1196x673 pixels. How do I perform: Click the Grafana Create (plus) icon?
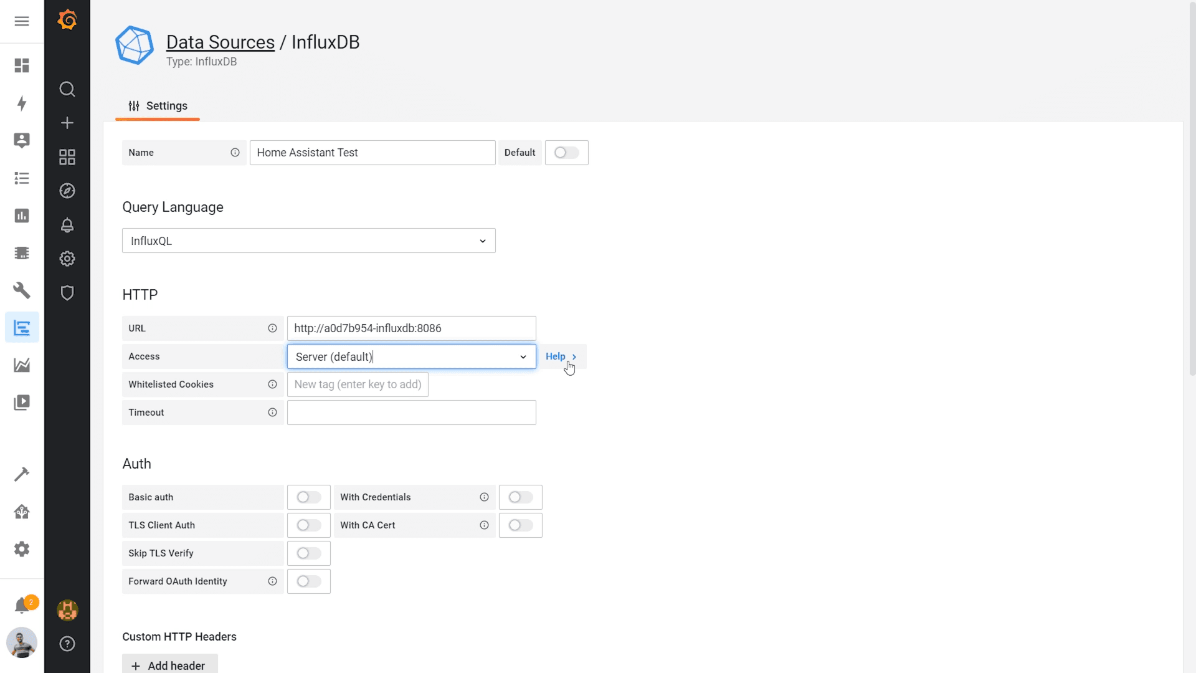67,123
